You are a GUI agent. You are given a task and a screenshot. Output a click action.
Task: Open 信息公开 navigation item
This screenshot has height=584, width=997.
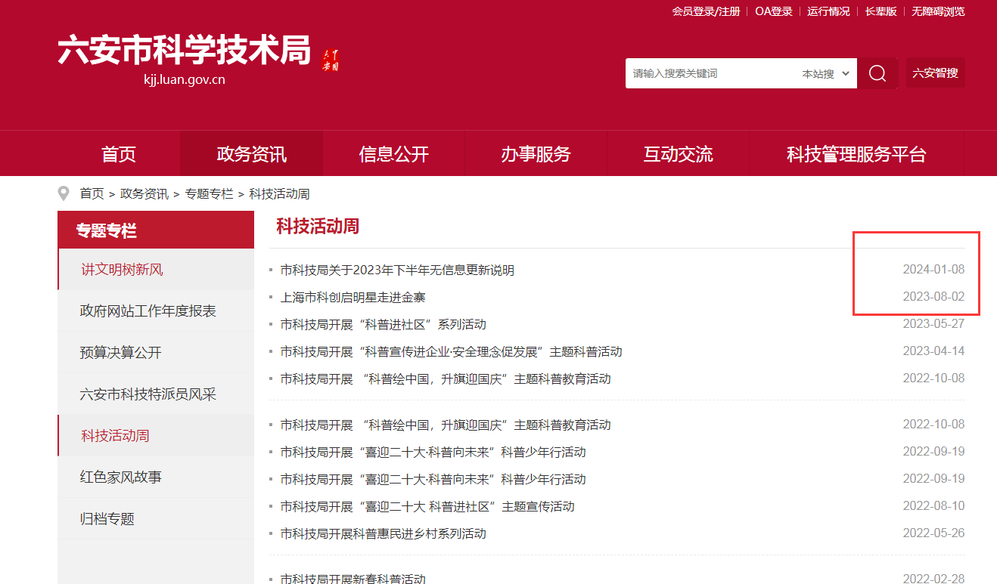click(394, 154)
